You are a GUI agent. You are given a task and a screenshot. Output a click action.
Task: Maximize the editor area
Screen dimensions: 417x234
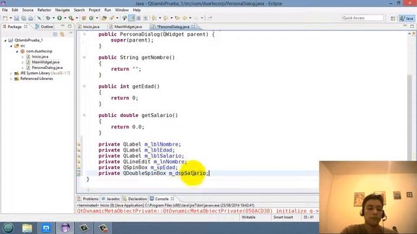tap(412, 26)
